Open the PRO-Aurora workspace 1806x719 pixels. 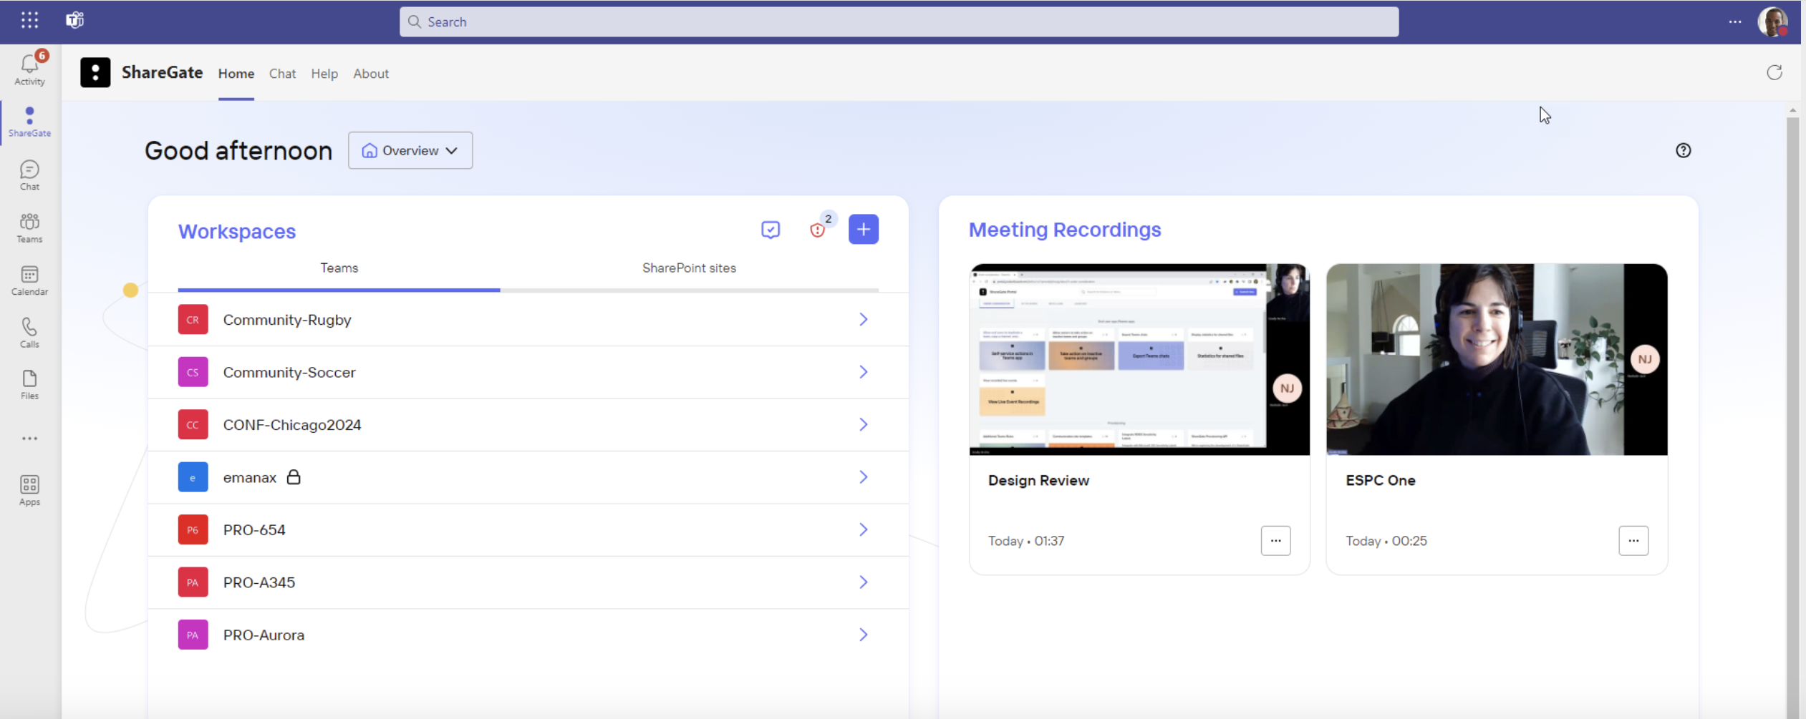(x=528, y=635)
